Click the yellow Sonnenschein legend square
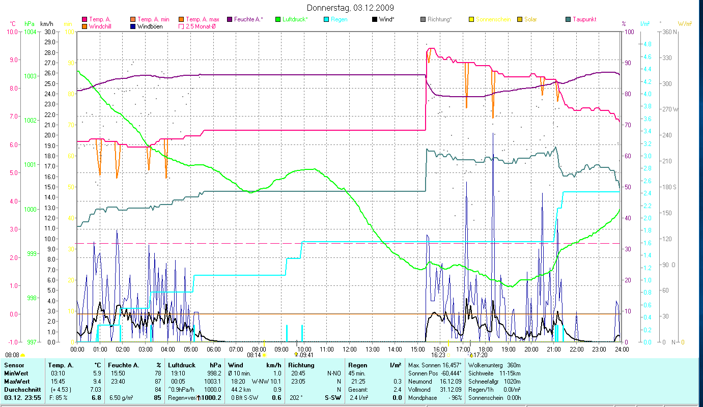Screen dimensions: 703x407 [471, 19]
